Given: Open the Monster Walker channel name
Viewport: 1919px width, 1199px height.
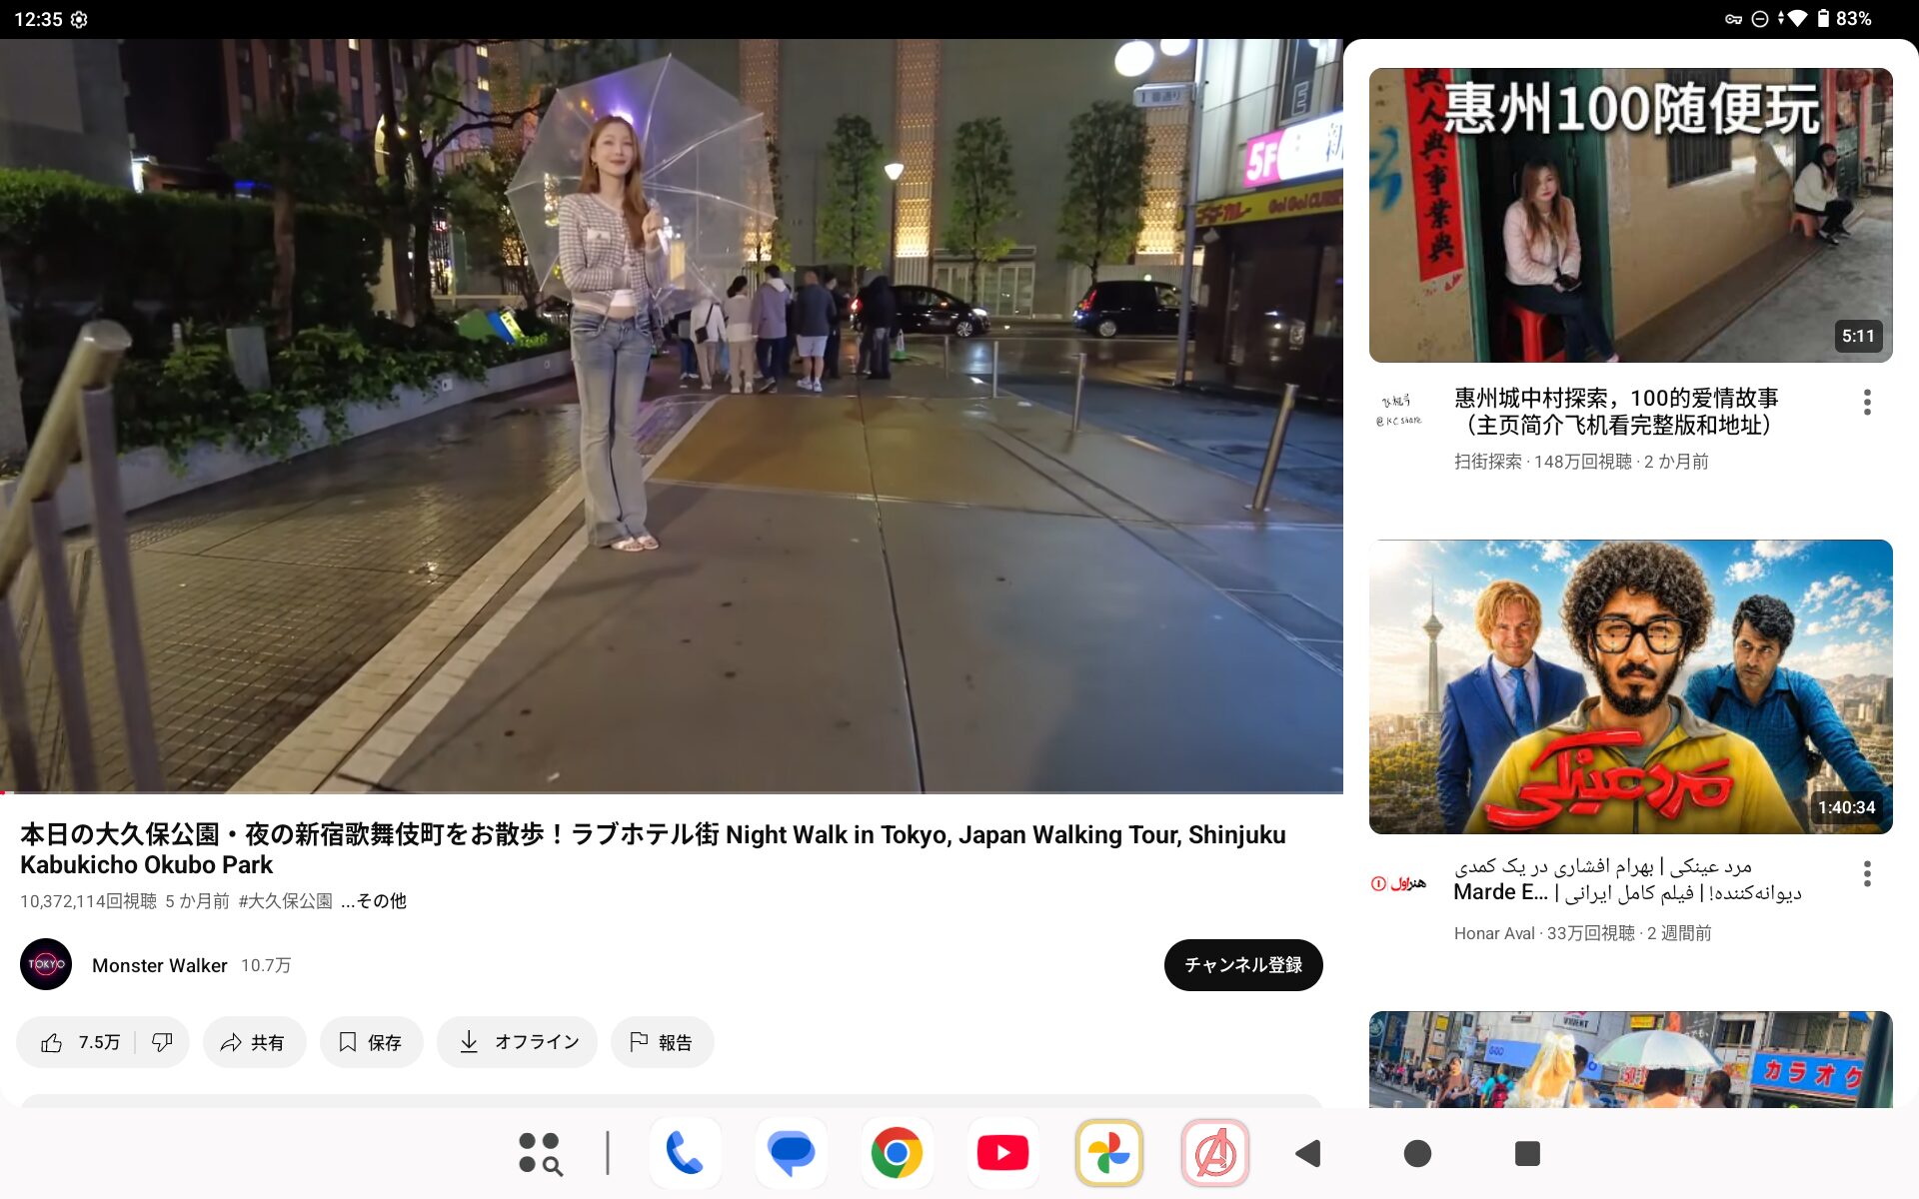Looking at the screenshot, I should [x=160, y=965].
